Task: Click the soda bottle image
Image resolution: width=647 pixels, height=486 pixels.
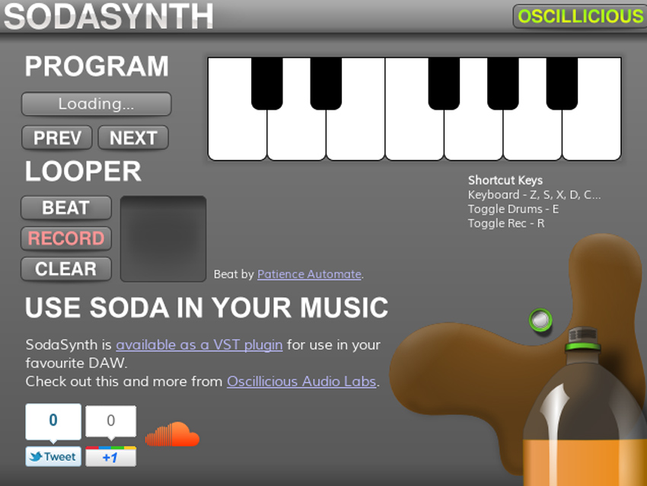Action: (x=584, y=407)
